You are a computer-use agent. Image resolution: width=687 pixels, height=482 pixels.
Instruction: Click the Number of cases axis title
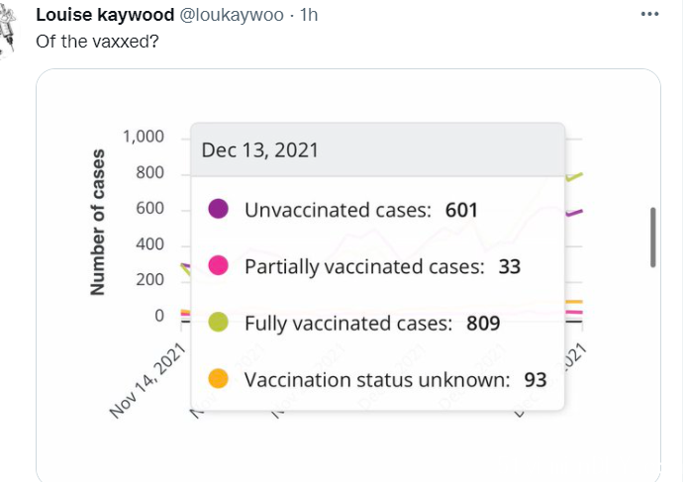click(x=98, y=222)
